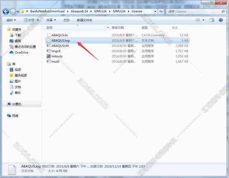Select 网络 in the navigation pane
The width and height of the screenshot is (229, 178).
click(x=15, y=116)
